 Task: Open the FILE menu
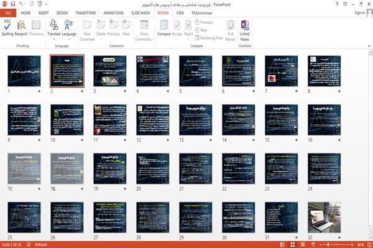pyautogui.click(x=8, y=13)
